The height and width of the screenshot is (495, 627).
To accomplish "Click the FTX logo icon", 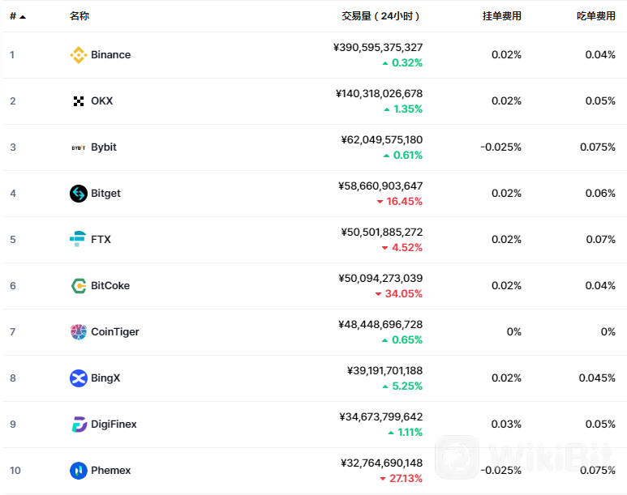I will (78, 239).
